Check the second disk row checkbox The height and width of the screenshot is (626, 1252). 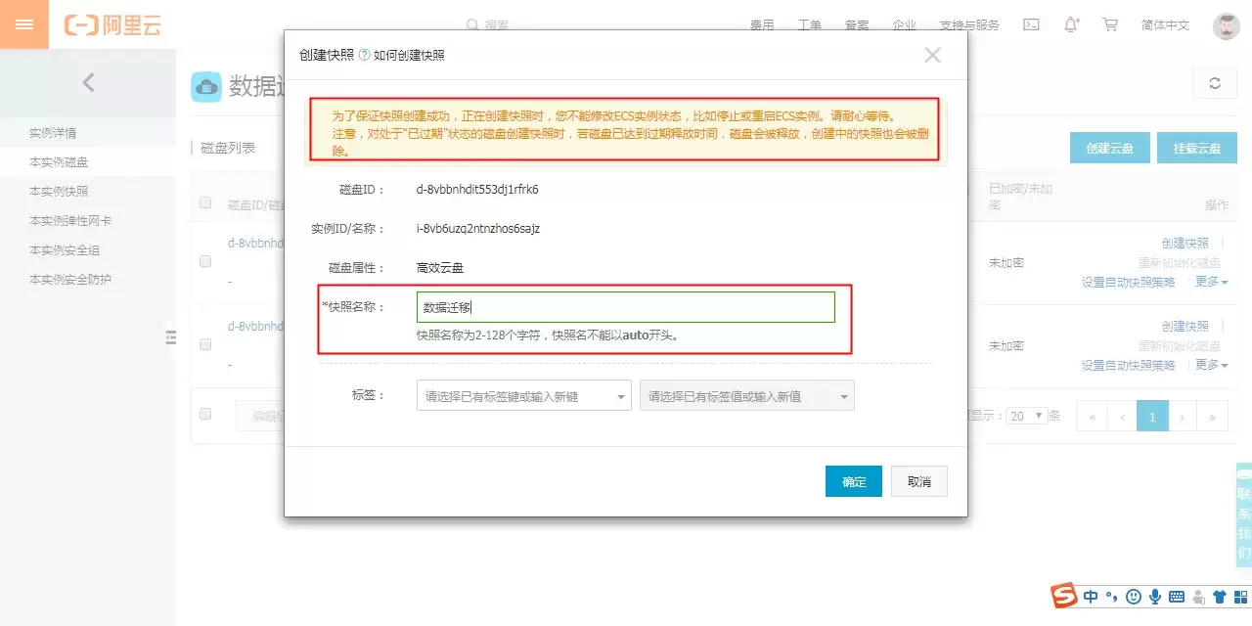205,344
